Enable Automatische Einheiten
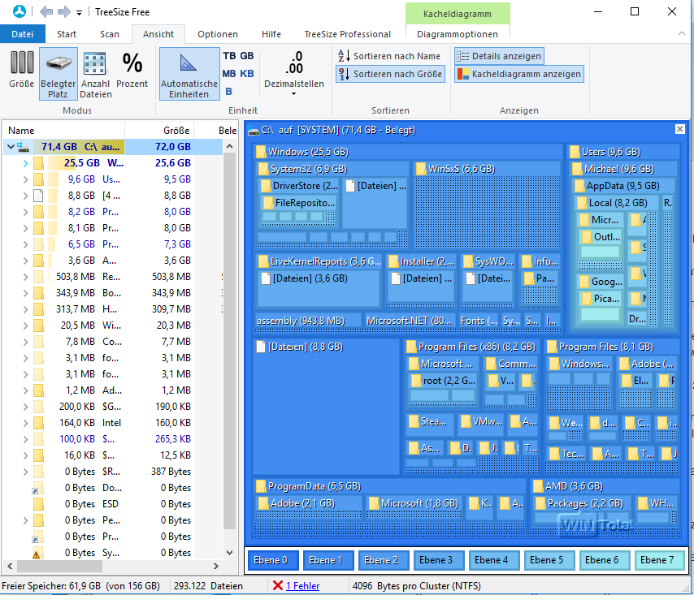The height and width of the screenshot is (595, 694). coord(189,73)
